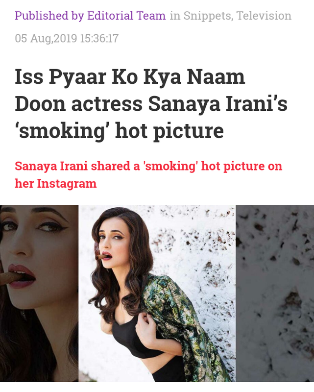This screenshot has height=392, width=314.
Task: Click 'Sanaya Irani's' in the main headline
Action: tap(218, 104)
